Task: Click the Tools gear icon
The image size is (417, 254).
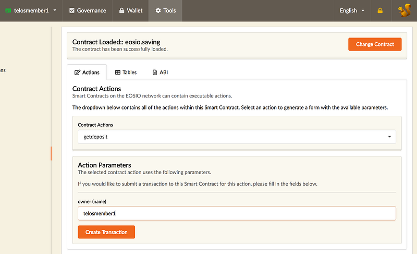Action: pyautogui.click(x=158, y=10)
